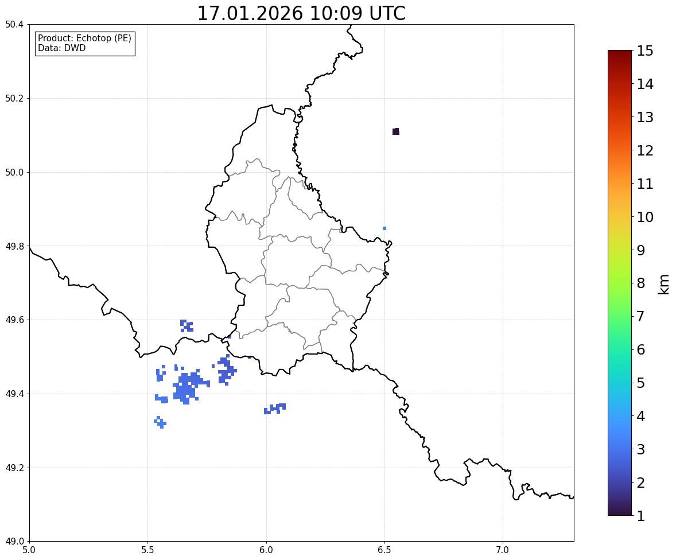Click the x-axis label "5.5"

[x=148, y=550]
